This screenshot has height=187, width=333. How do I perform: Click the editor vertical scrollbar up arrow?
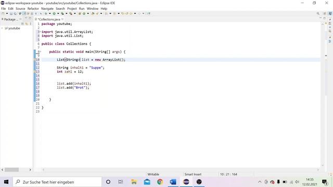pos(323,24)
